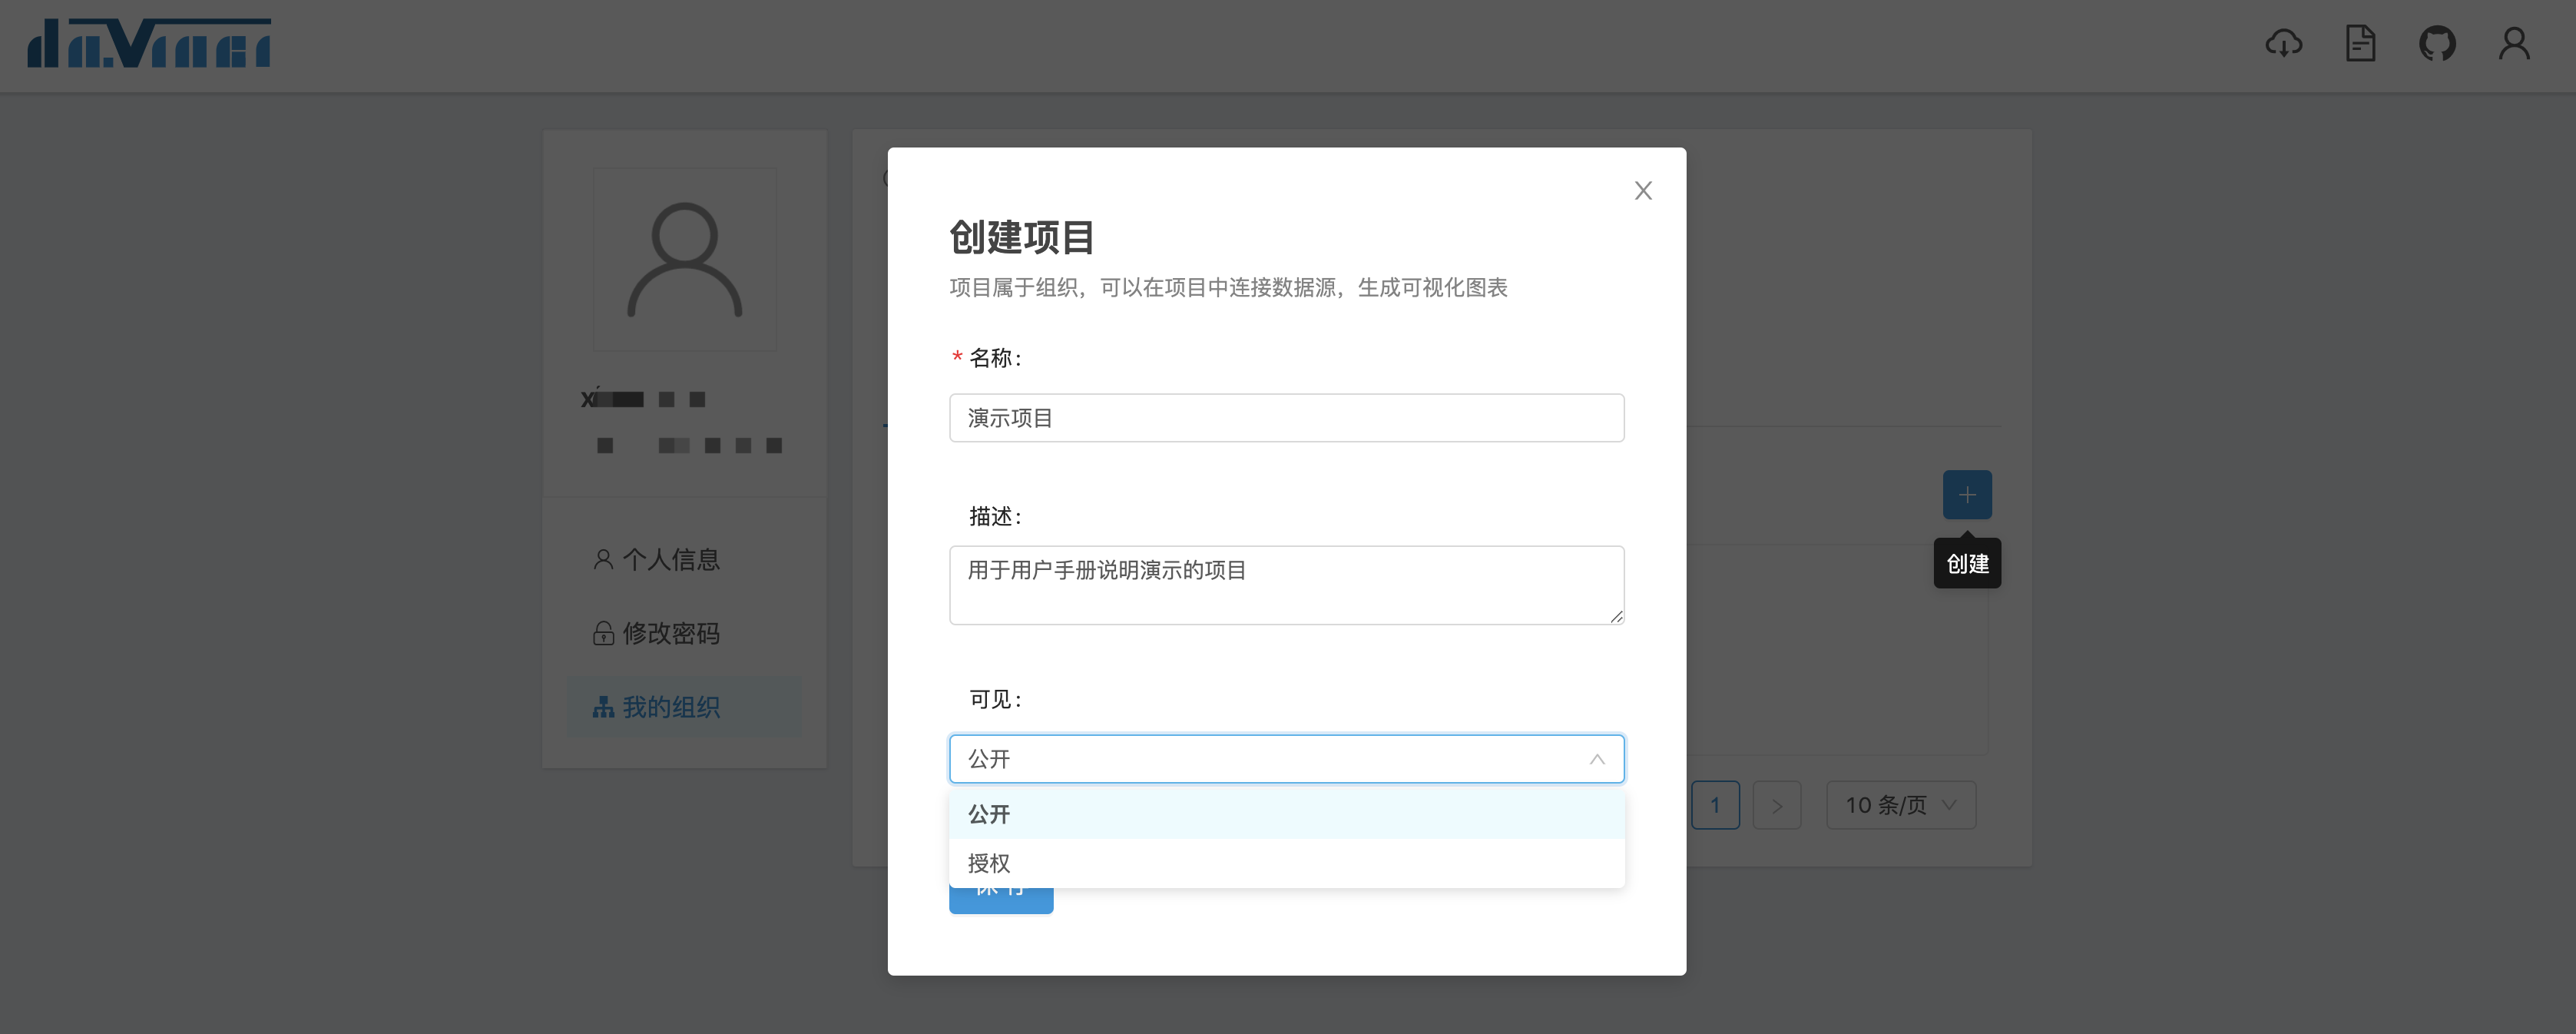
Task: Click the blue plus create button
Action: [1966, 495]
